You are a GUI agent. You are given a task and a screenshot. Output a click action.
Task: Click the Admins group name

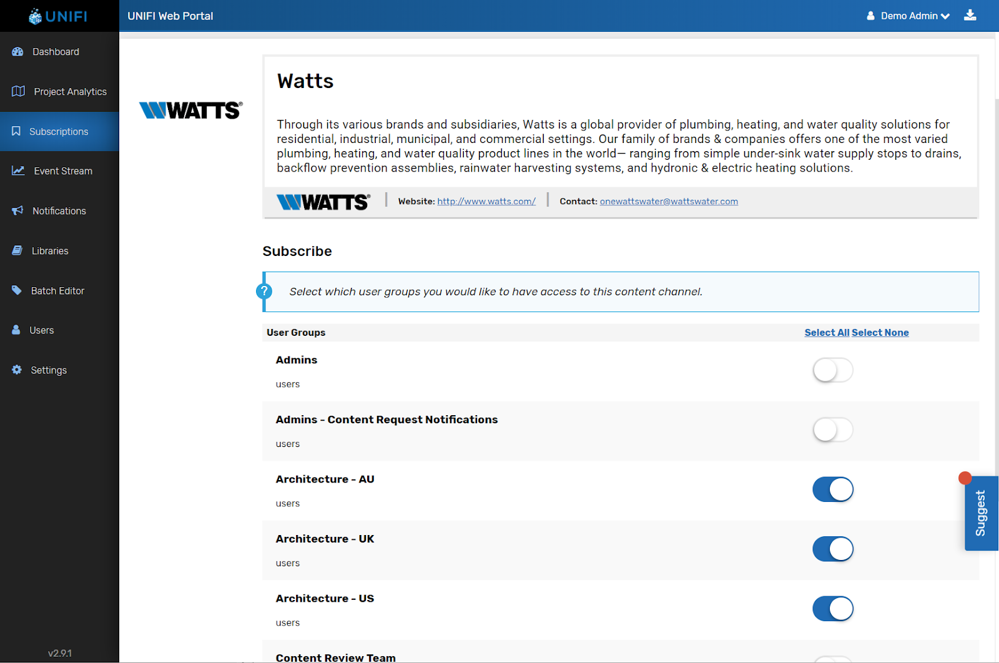(297, 360)
